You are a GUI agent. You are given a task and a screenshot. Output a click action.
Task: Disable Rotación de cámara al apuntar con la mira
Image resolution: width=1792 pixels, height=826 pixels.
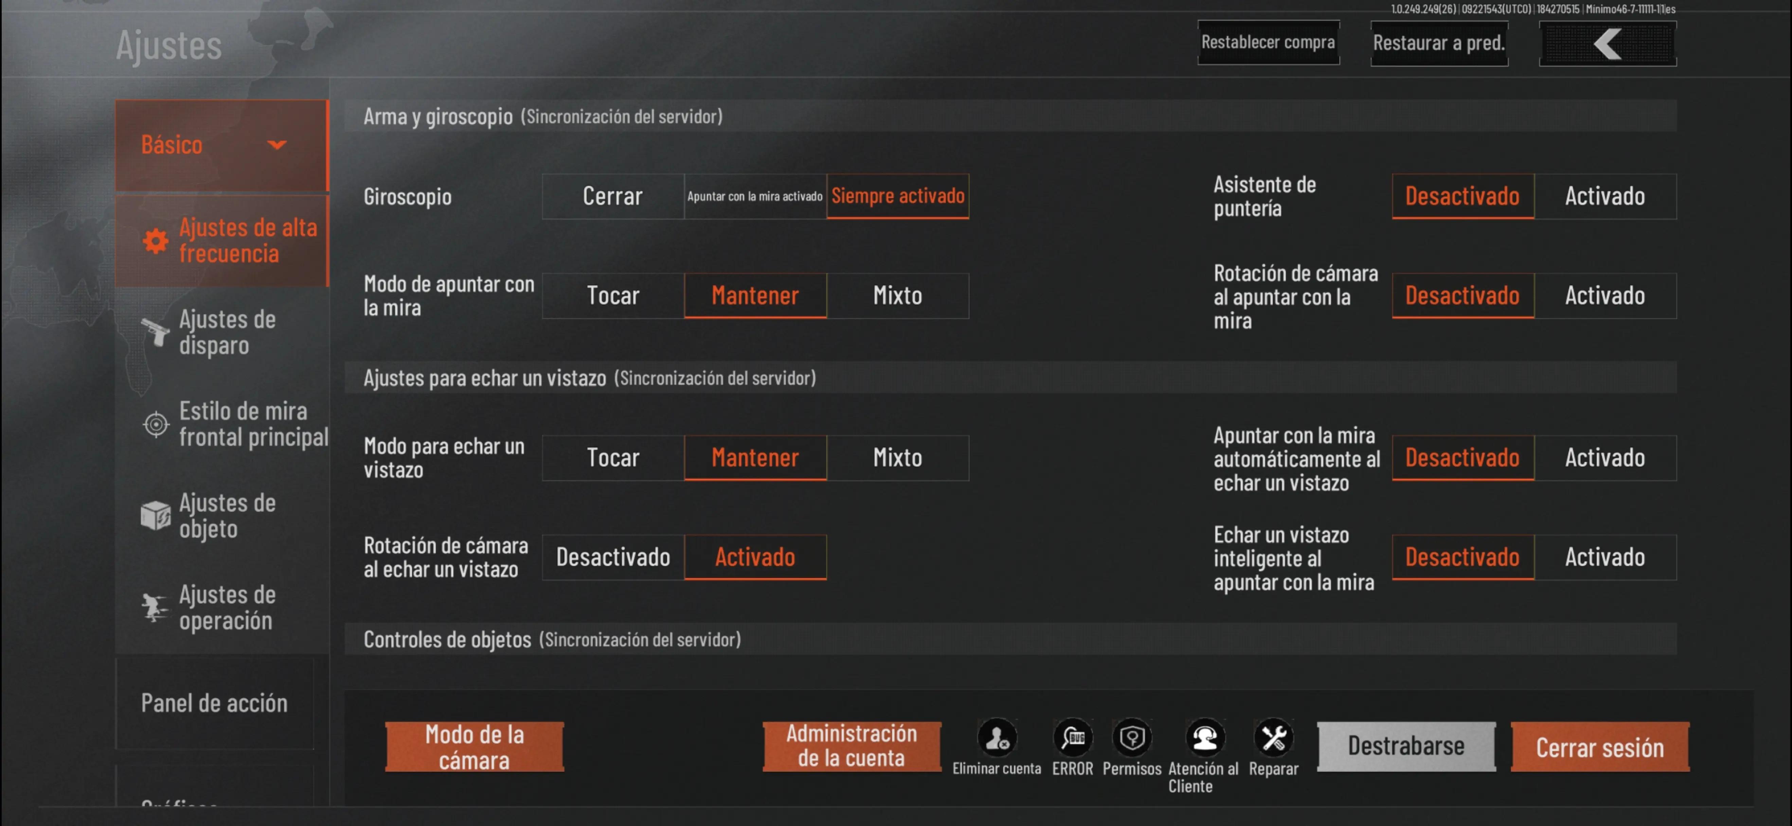[1463, 296]
